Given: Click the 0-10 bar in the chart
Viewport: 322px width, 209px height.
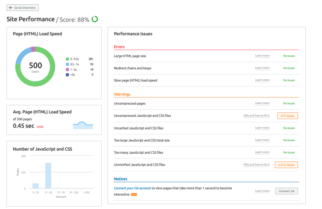Looking at the screenshot, I should coord(35,186).
